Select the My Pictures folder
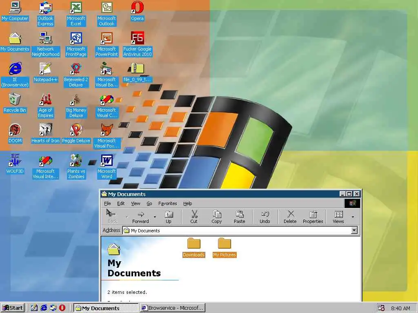This screenshot has width=418, height=313. pyautogui.click(x=225, y=247)
